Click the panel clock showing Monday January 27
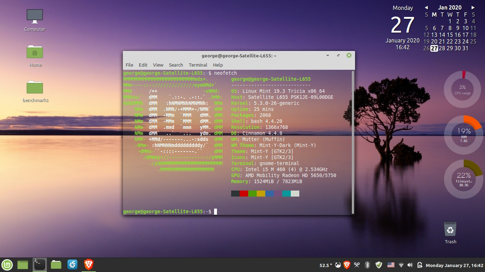The height and width of the screenshot is (272, 485). coord(454,265)
